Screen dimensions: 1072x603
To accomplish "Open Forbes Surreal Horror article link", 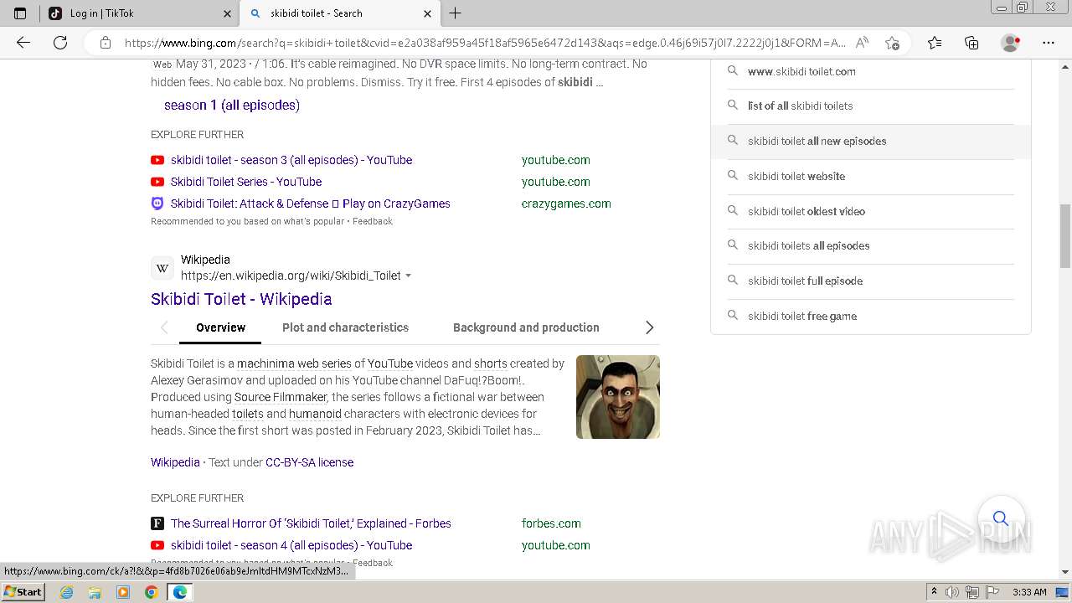I will (x=311, y=523).
